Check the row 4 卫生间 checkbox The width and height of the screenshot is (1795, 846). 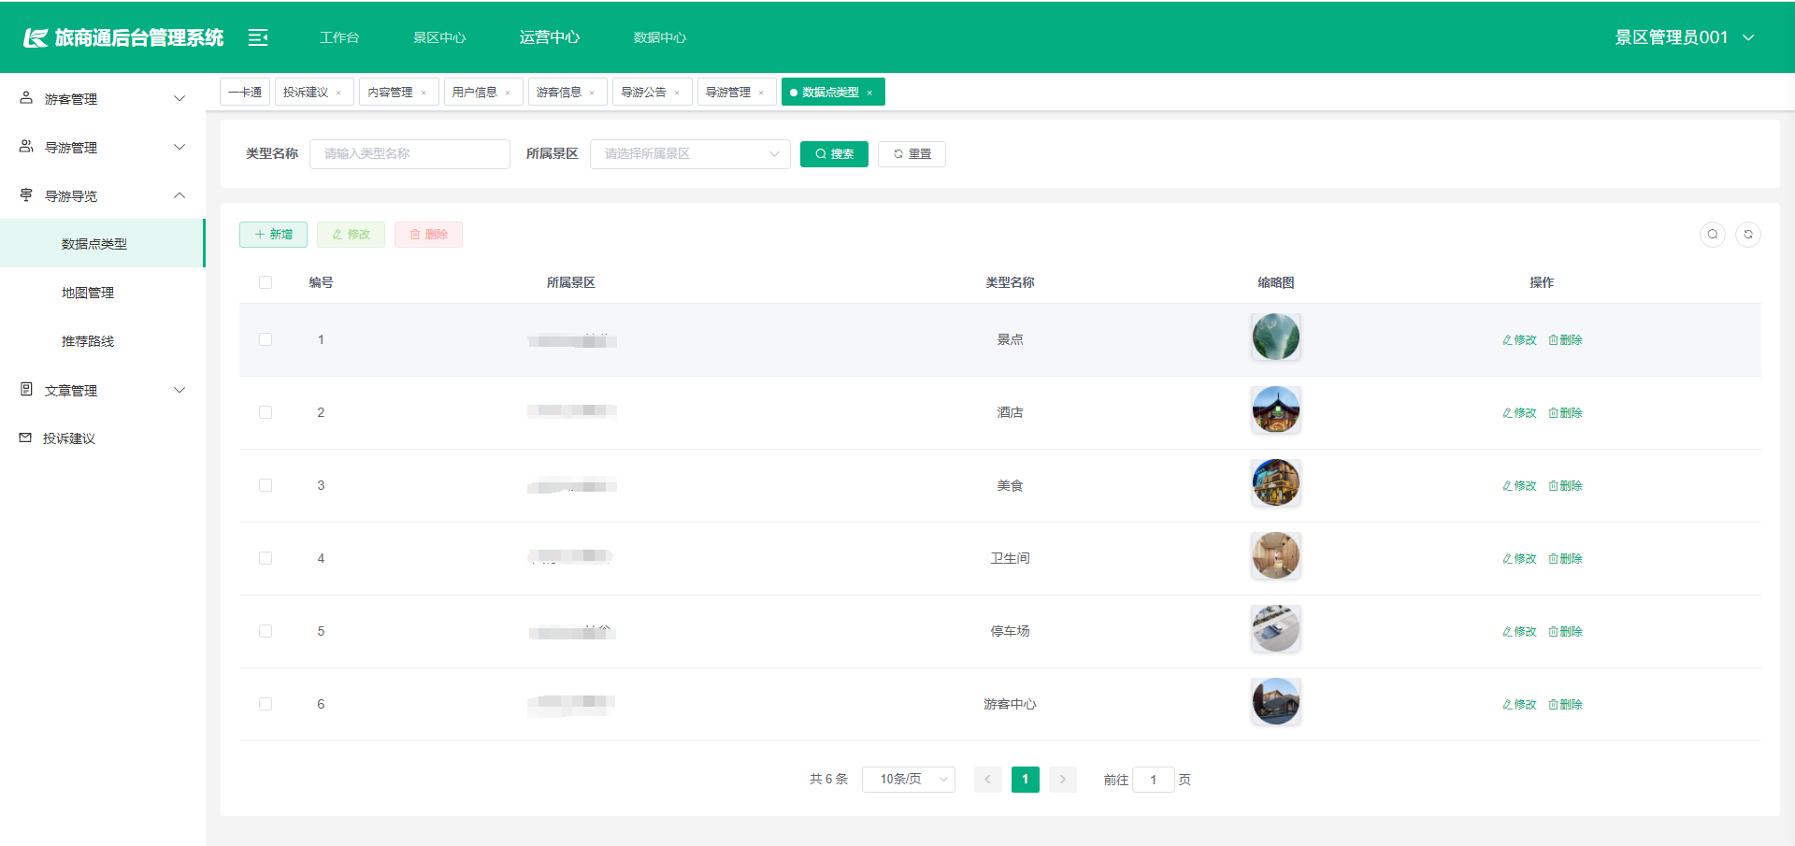[266, 558]
